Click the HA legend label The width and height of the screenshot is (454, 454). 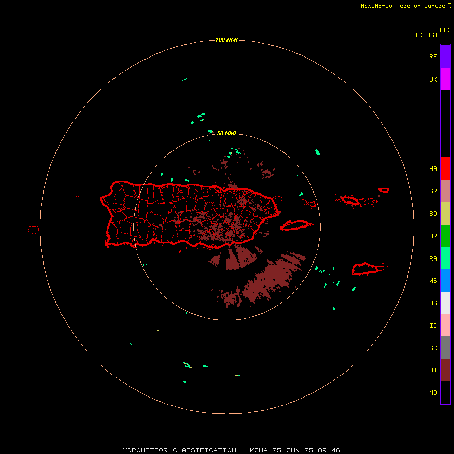[x=433, y=168]
